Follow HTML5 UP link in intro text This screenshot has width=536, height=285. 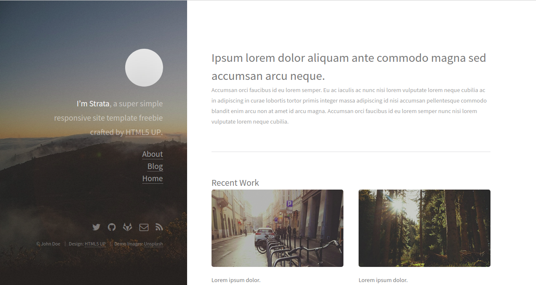click(x=143, y=132)
